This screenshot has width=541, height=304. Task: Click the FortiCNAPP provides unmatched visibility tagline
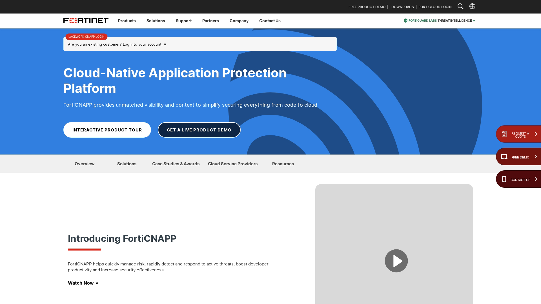190,105
